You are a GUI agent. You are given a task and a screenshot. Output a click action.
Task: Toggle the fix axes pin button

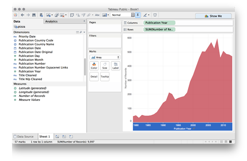pos(138,15)
